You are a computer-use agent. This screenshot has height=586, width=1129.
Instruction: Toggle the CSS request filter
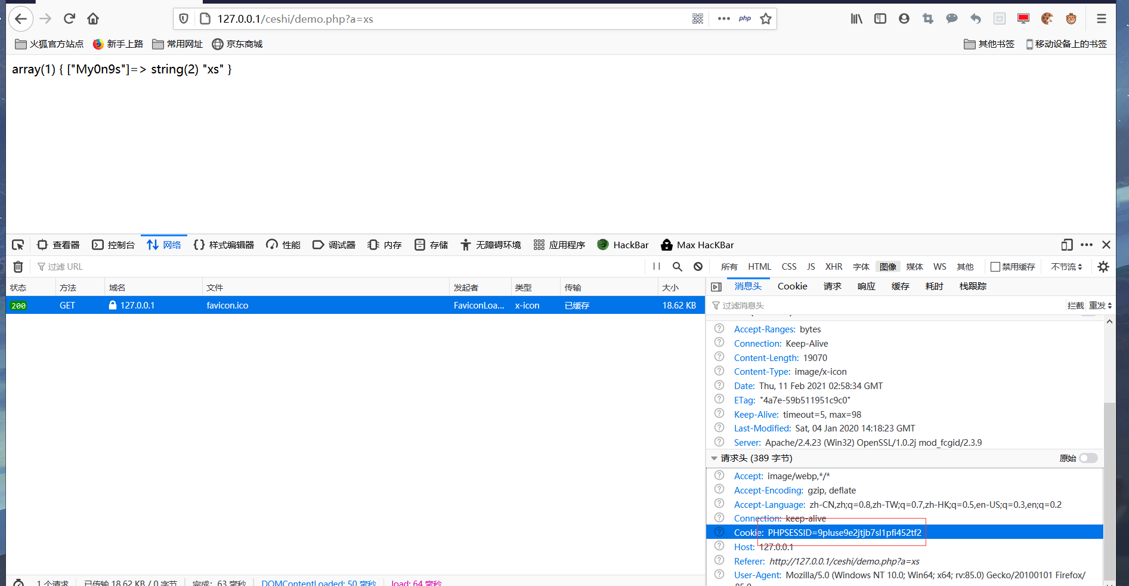click(789, 267)
